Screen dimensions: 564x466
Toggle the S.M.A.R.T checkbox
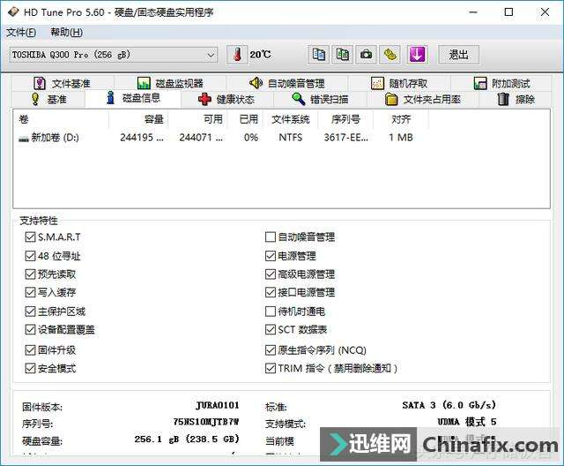pyautogui.click(x=30, y=237)
